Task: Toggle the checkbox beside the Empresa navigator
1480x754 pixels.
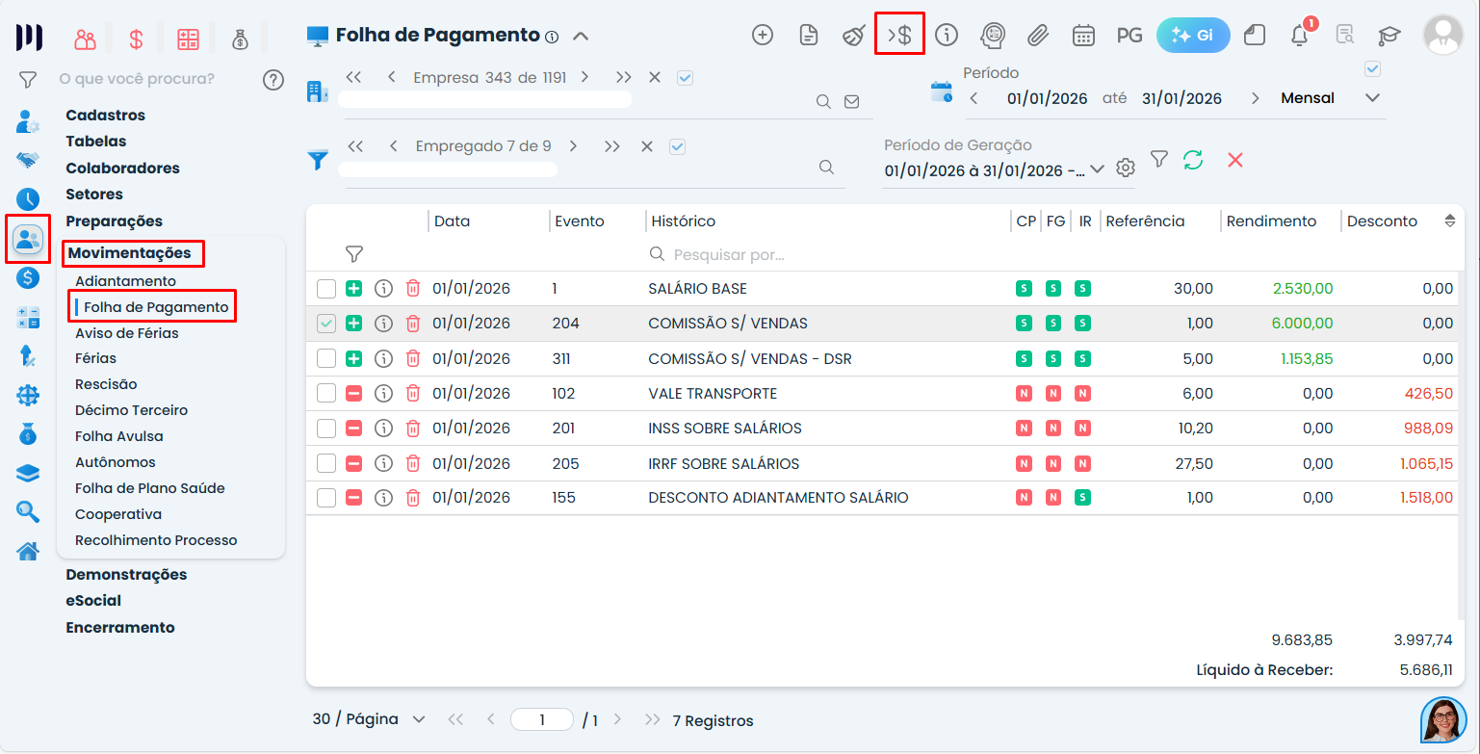Action: pyautogui.click(x=686, y=77)
